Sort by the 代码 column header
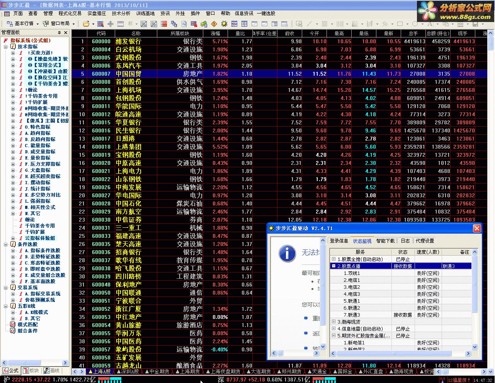 tap(101, 34)
